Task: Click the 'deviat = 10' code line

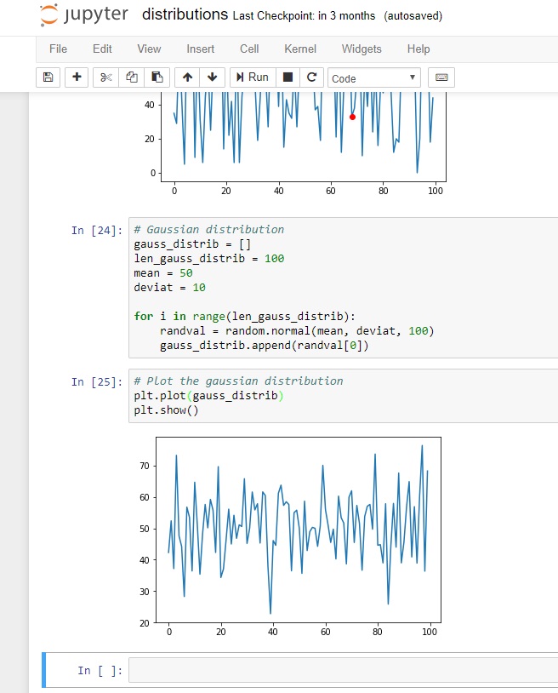Action: 170,288
